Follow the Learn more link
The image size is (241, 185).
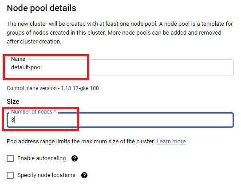171,142
